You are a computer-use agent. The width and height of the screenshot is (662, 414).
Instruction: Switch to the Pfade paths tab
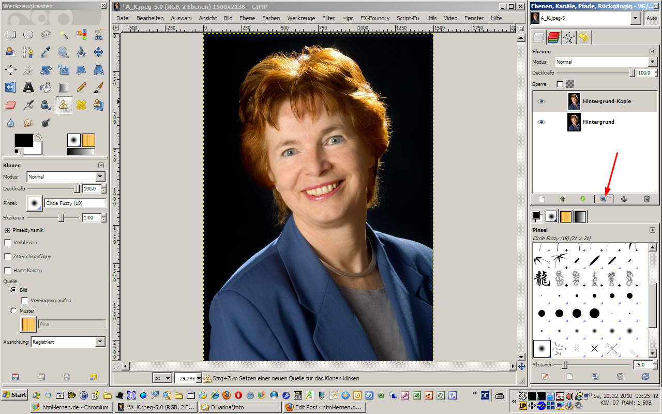[x=569, y=37]
